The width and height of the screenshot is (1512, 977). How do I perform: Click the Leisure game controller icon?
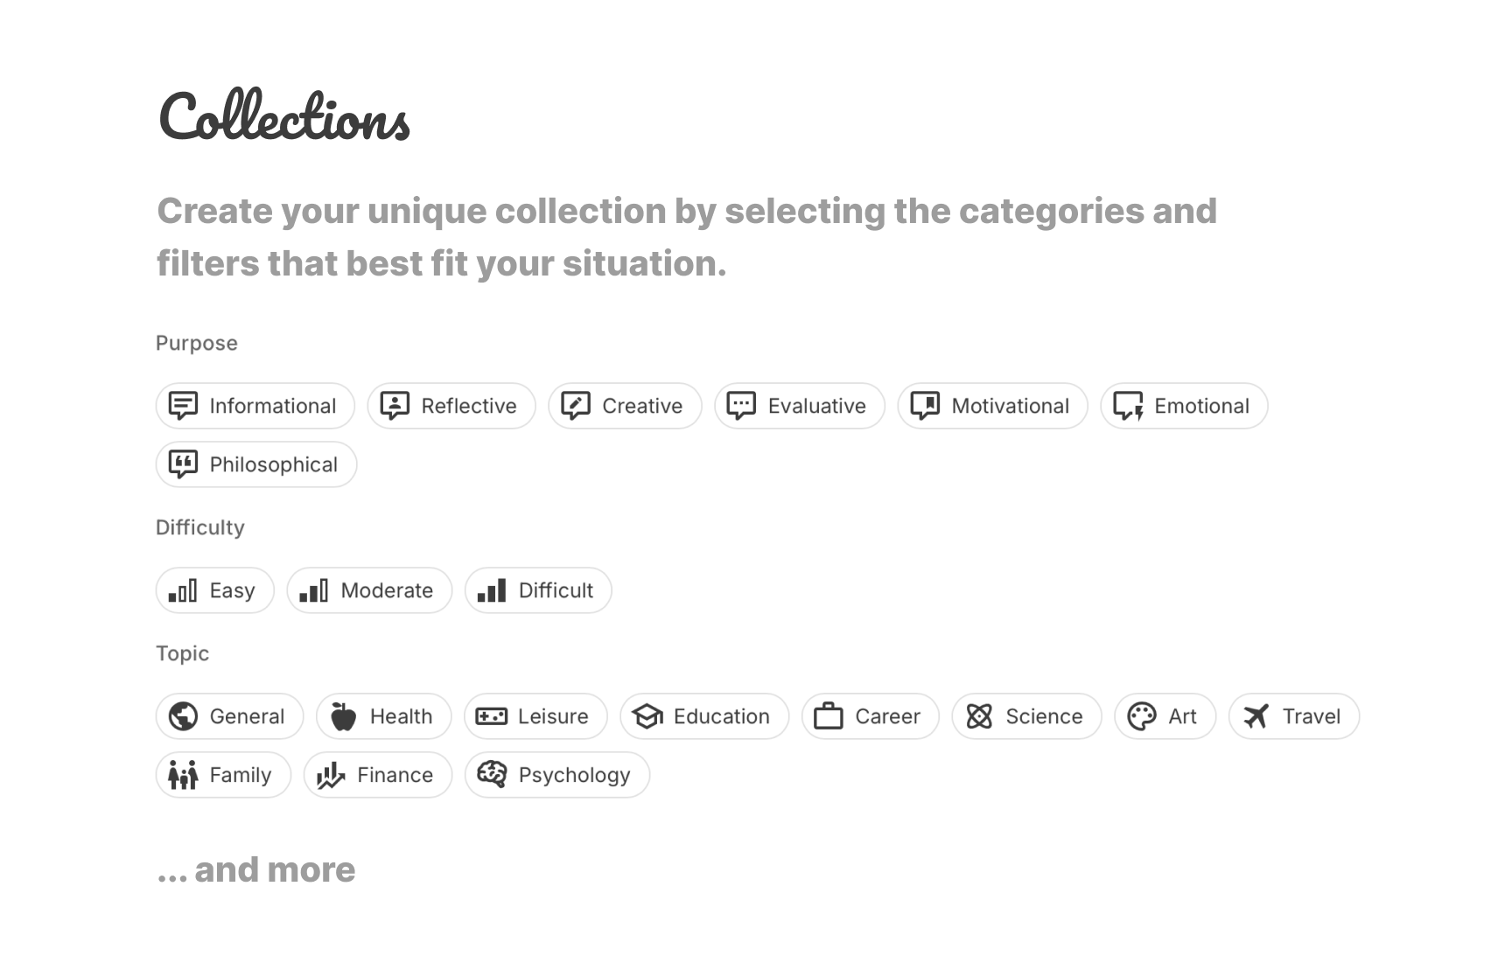point(491,716)
